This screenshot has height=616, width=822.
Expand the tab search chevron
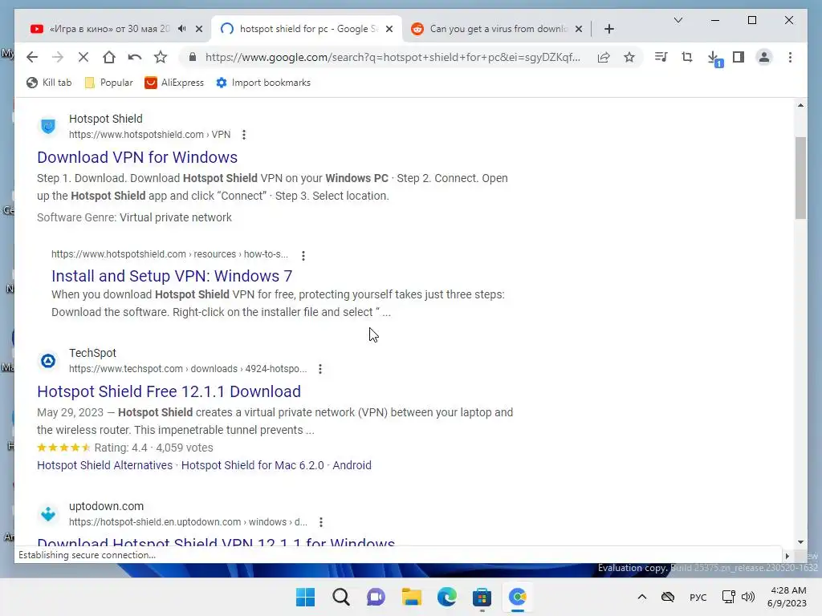pyautogui.click(x=678, y=20)
